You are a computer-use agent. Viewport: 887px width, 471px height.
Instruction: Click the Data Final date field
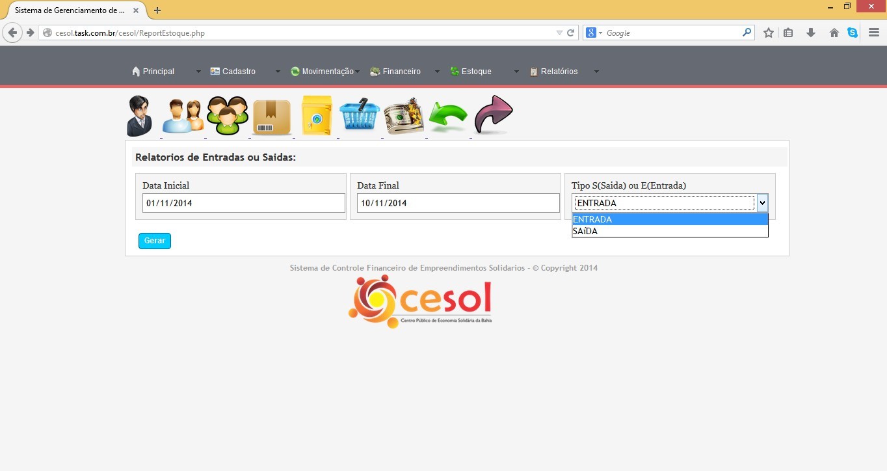pos(458,203)
